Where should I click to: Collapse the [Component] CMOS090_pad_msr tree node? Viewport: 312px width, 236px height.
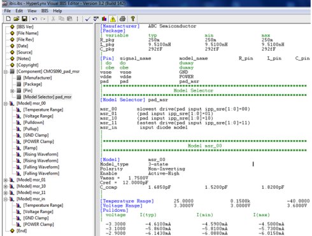click(6, 72)
